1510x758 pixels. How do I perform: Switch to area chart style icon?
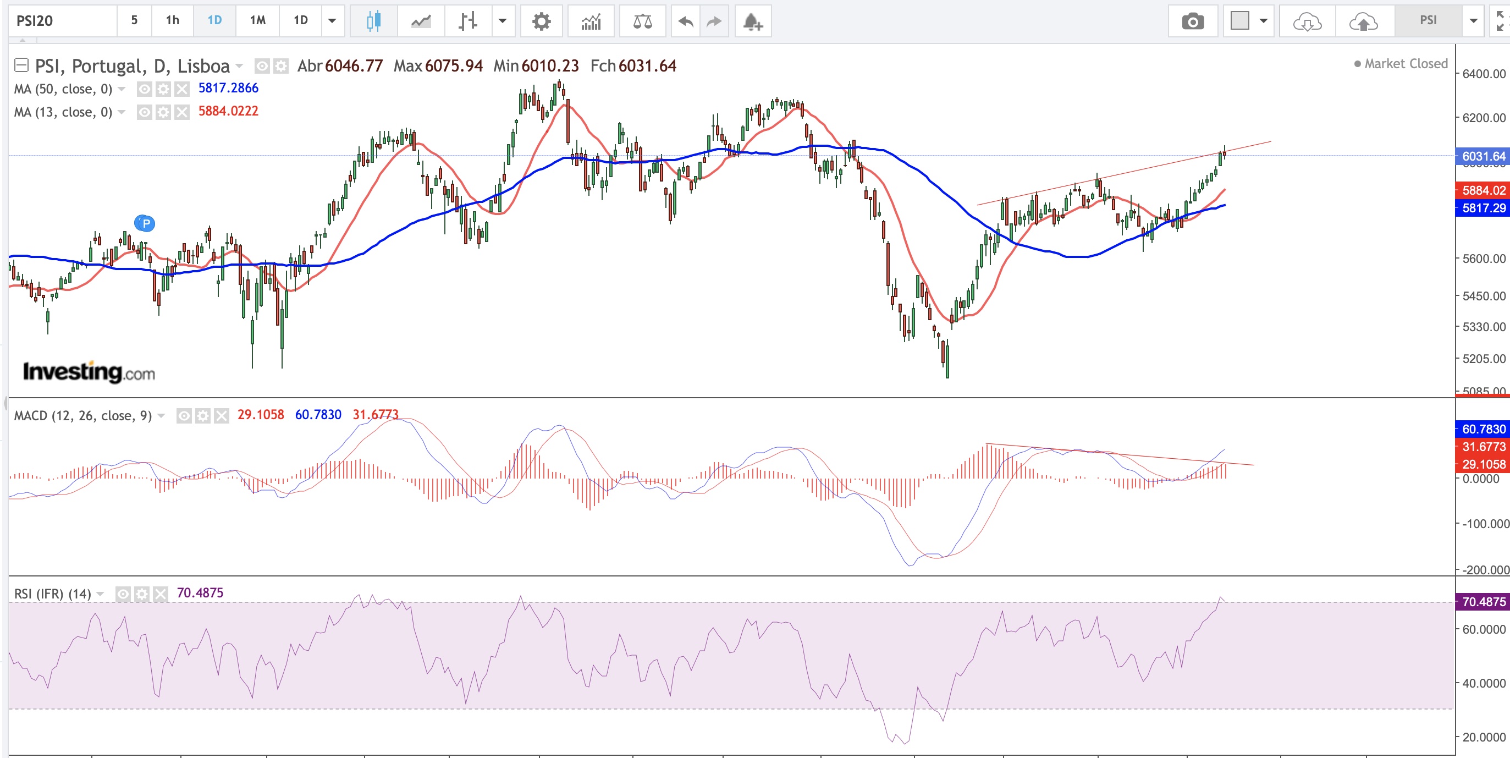(x=421, y=21)
